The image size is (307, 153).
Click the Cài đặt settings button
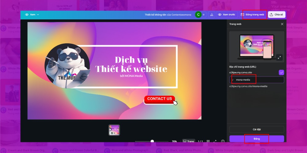pos(257,129)
